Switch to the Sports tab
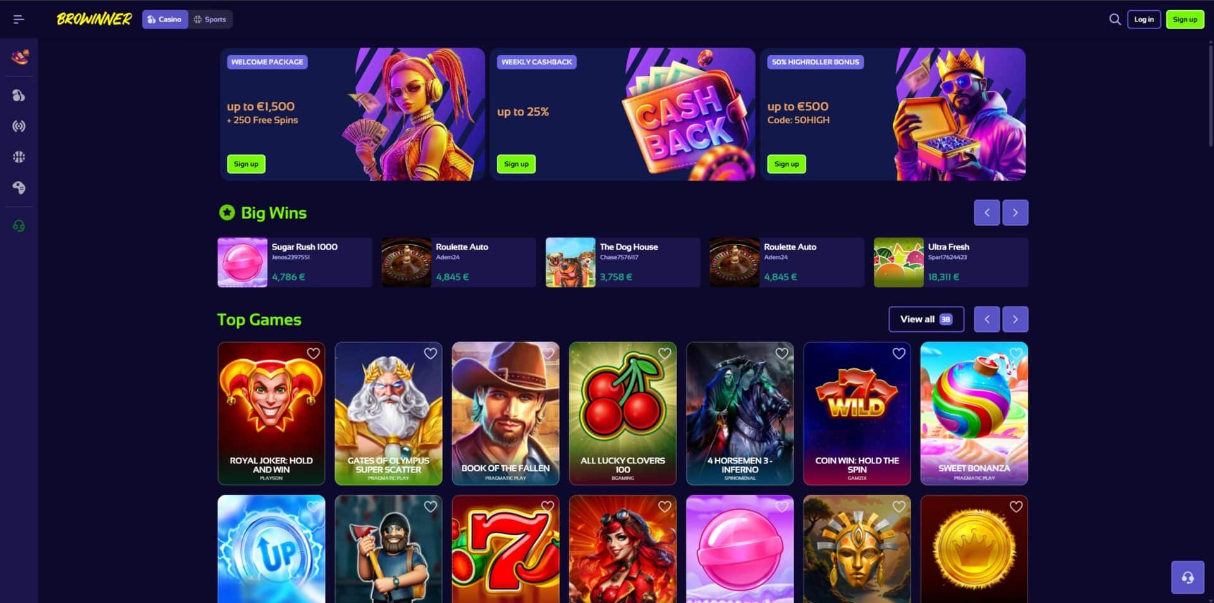The image size is (1214, 603). [x=211, y=20]
